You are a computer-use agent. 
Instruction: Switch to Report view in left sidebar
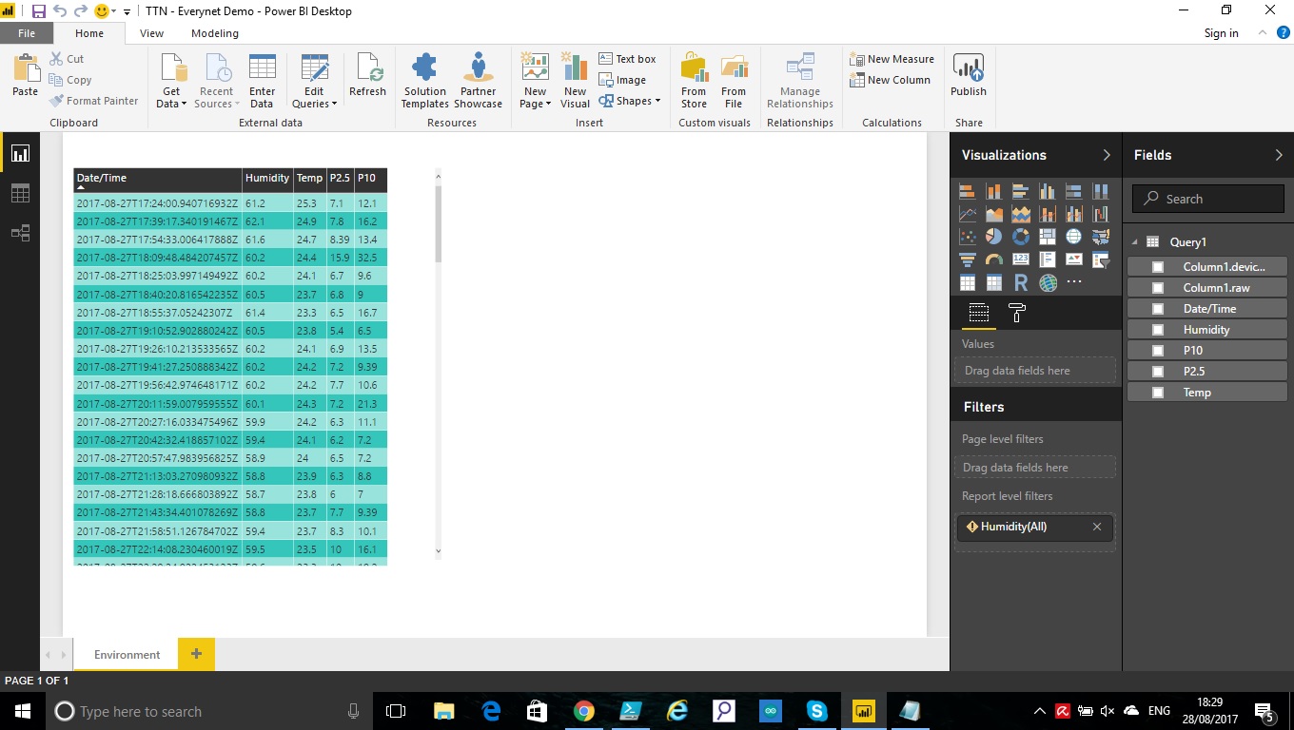click(x=20, y=153)
